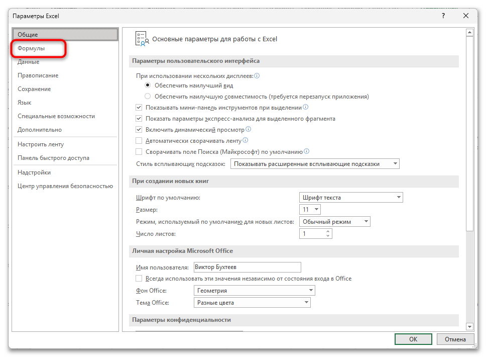The height and width of the screenshot is (357, 486).
Task: Click the user name text field
Action: click(x=247, y=267)
